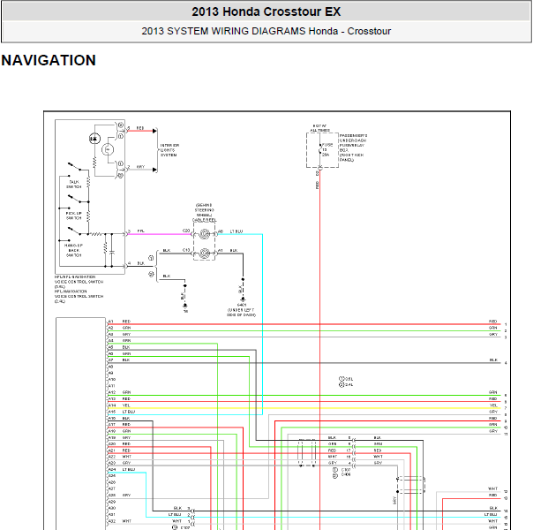
Task: Click '2013 SYSTEM WIRING DIAGRAMS Honda - Crosstour' subtitle
Action: click(266, 31)
